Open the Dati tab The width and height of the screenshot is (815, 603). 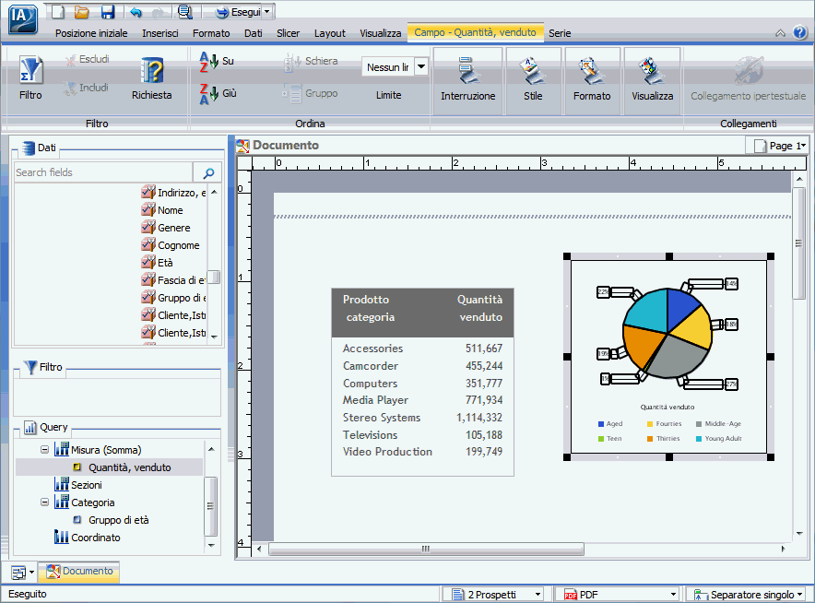pos(254,33)
